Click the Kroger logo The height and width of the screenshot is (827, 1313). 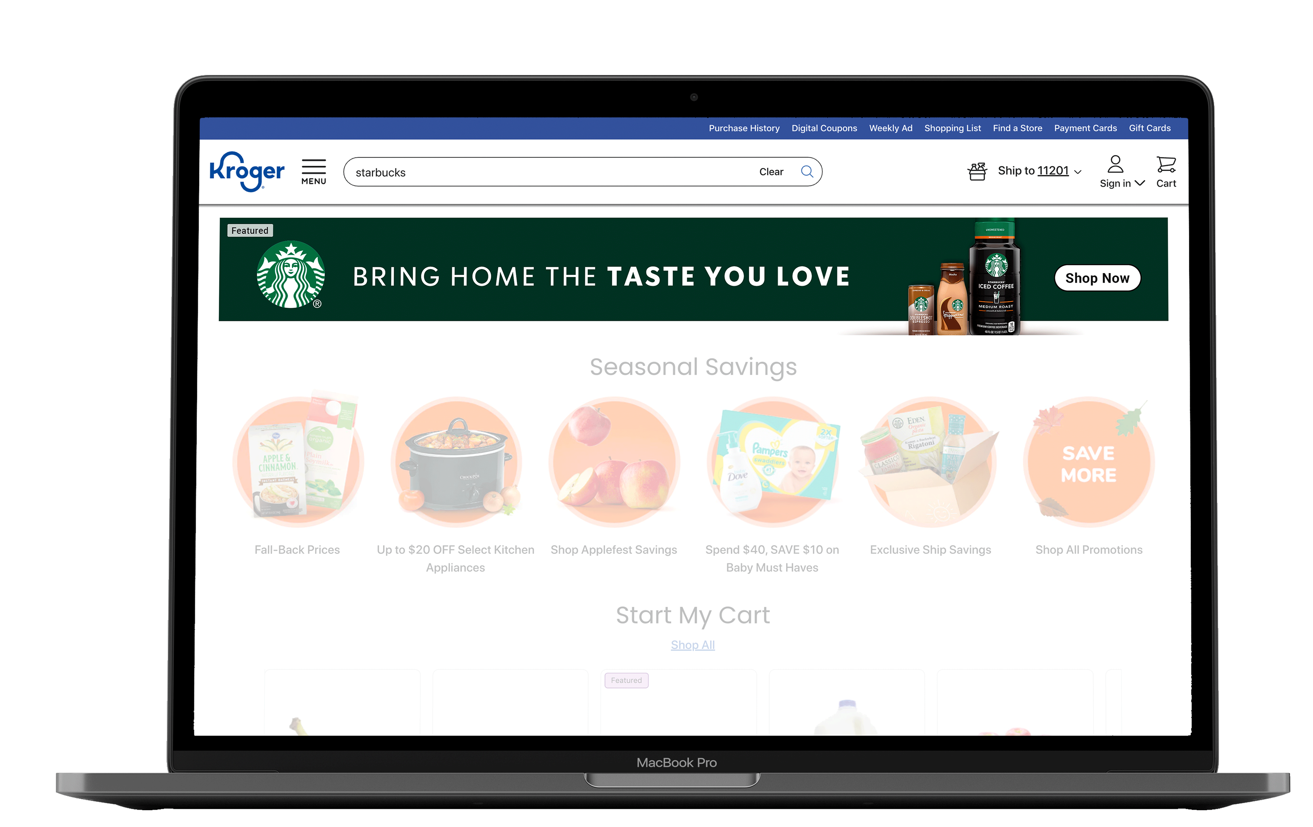[x=247, y=171]
